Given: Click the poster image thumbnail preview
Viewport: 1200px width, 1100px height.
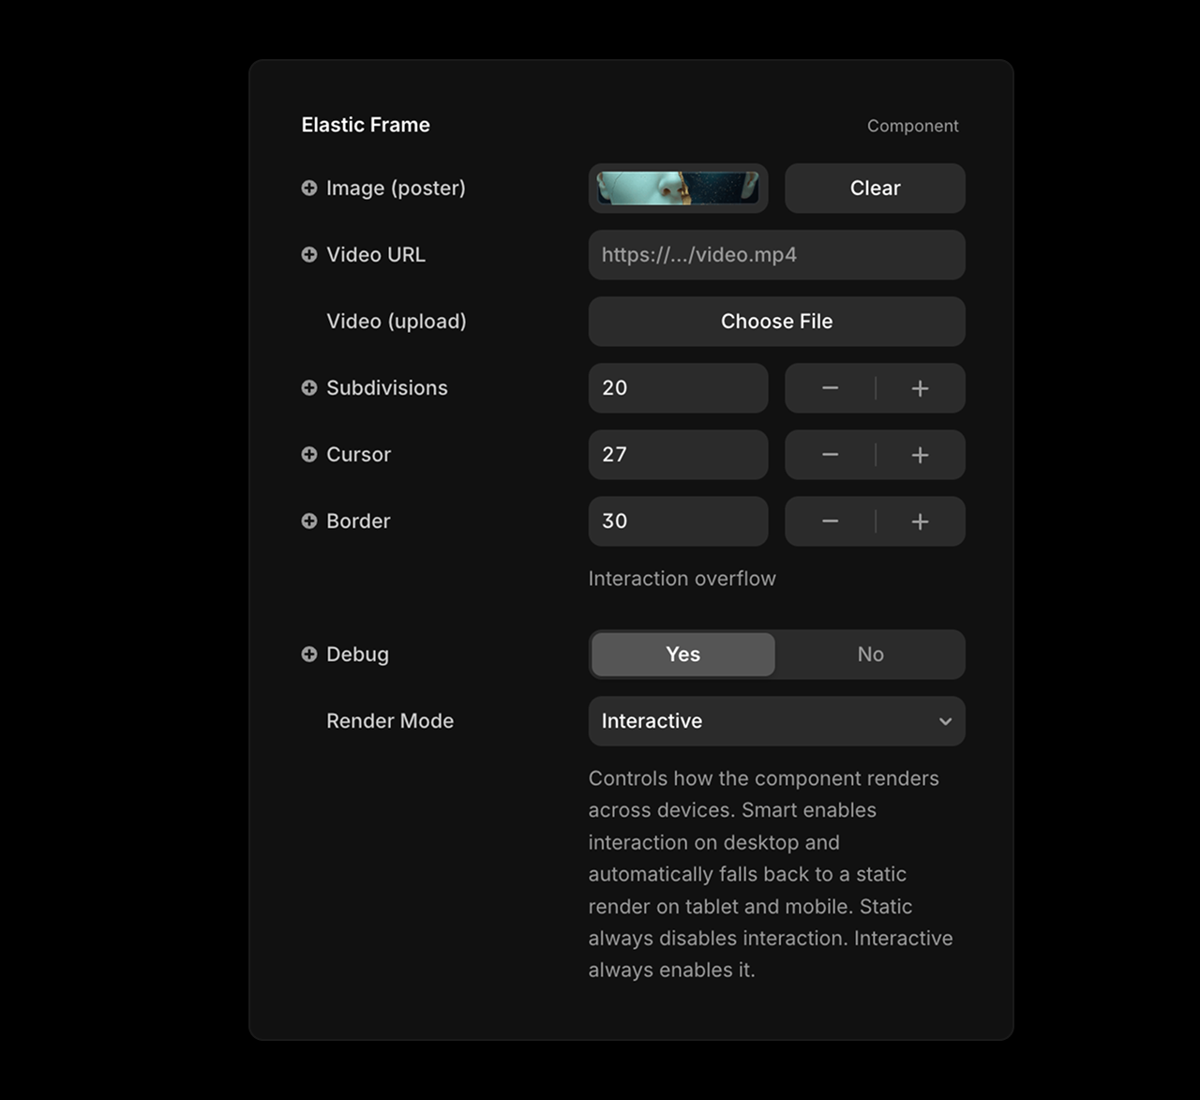Looking at the screenshot, I should click(x=678, y=188).
